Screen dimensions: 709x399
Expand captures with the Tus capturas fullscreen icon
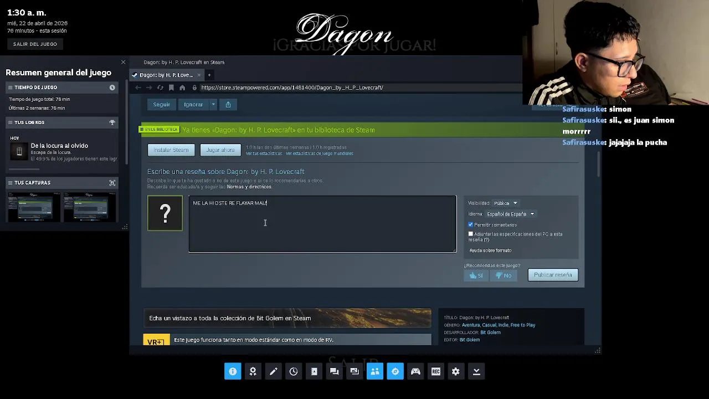[112, 183]
